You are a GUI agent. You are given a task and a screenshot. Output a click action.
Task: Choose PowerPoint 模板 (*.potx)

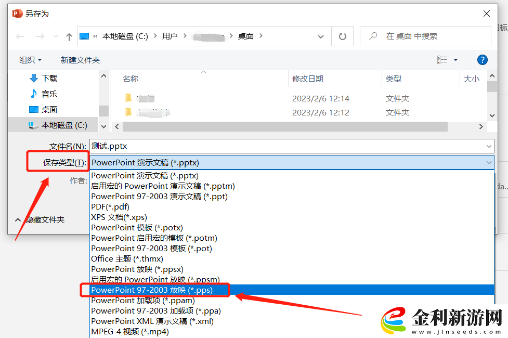292,227
